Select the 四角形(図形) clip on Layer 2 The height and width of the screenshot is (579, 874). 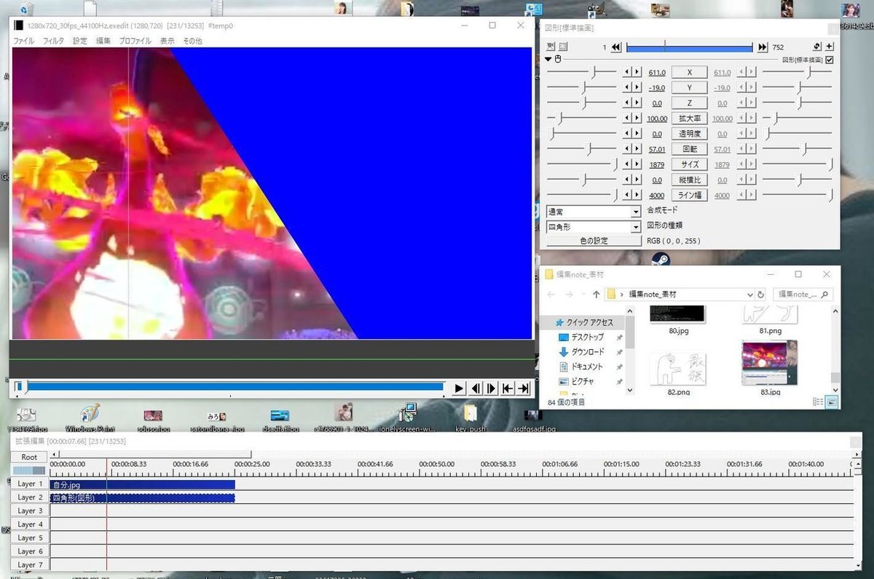tap(142, 498)
